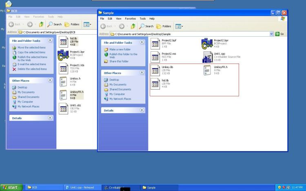
Task: Switch to Sample taskbar button
Action: (159, 187)
